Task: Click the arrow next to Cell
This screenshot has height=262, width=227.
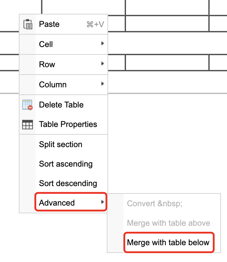Action: coord(102,44)
